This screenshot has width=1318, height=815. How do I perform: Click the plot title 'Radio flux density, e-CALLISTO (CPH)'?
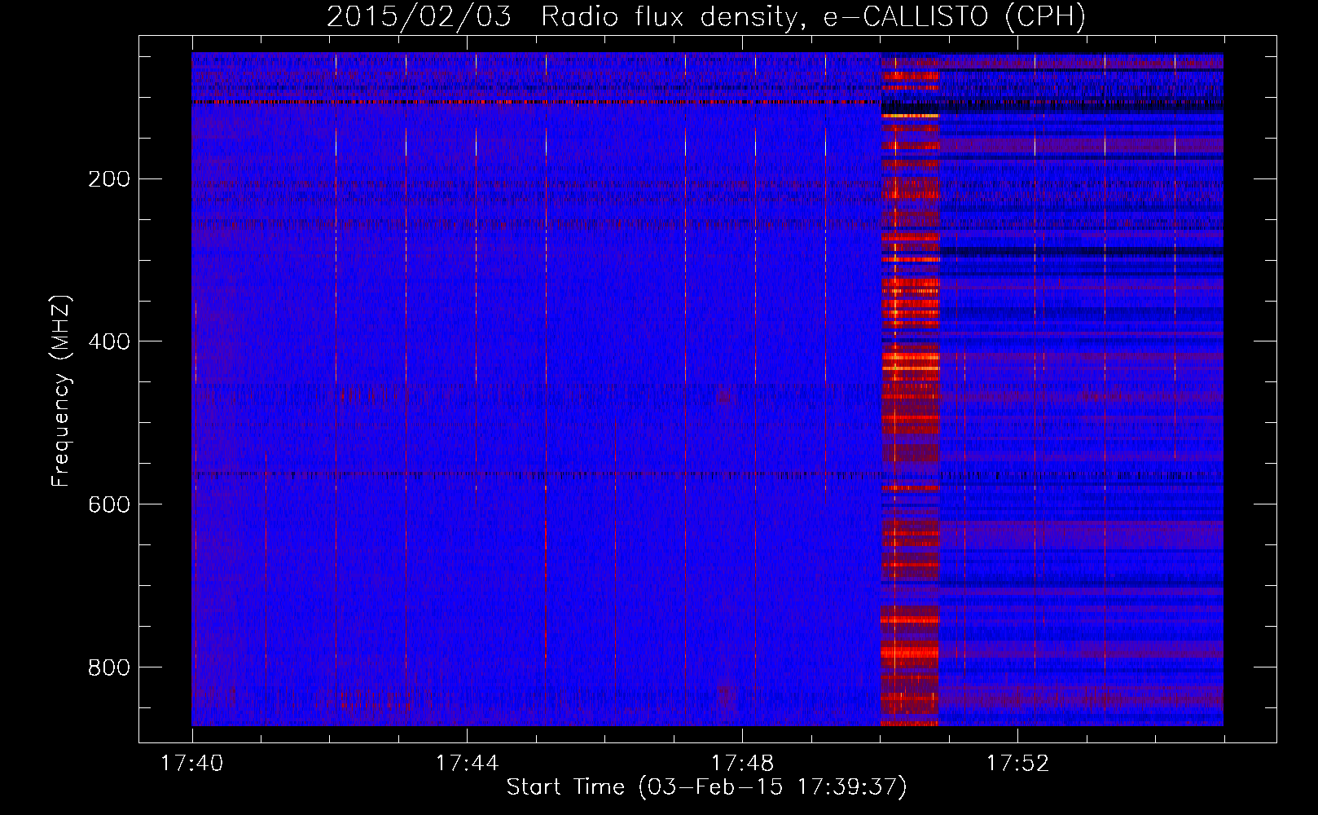[x=813, y=16]
